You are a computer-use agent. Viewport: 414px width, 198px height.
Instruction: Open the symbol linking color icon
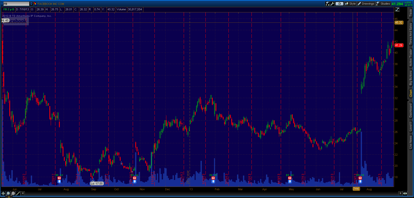pyautogui.click(x=35, y=4)
